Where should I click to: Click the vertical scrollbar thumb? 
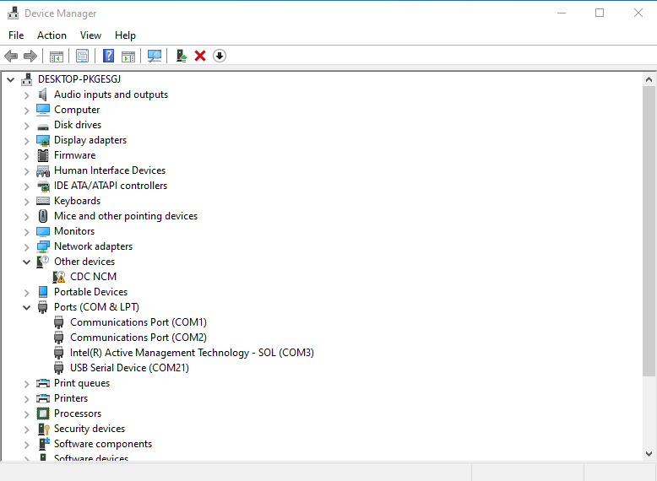(x=649, y=231)
